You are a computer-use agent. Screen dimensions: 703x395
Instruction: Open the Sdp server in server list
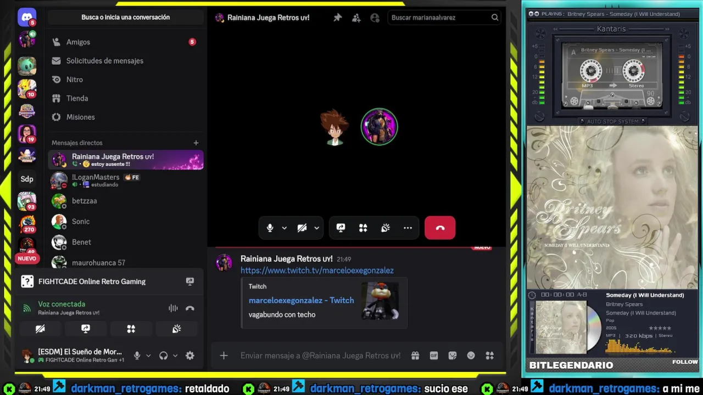point(26,179)
